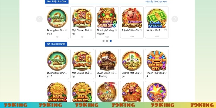This screenshot has width=216, height=108.
Task: Toggle heart on Thành phố vàng Maya 8
Action: coord(116,30)
